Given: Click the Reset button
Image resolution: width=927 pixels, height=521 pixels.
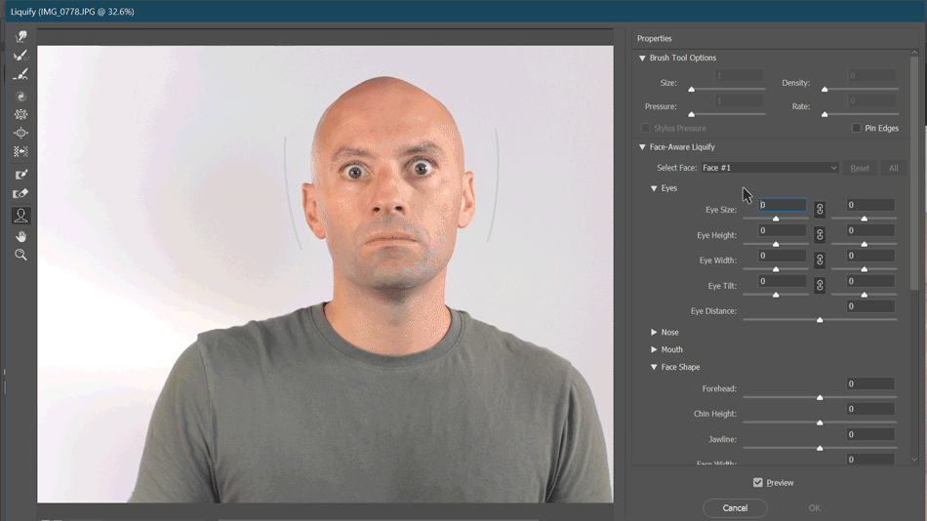Looking at the screenshot, I should [x=860, y=169].
